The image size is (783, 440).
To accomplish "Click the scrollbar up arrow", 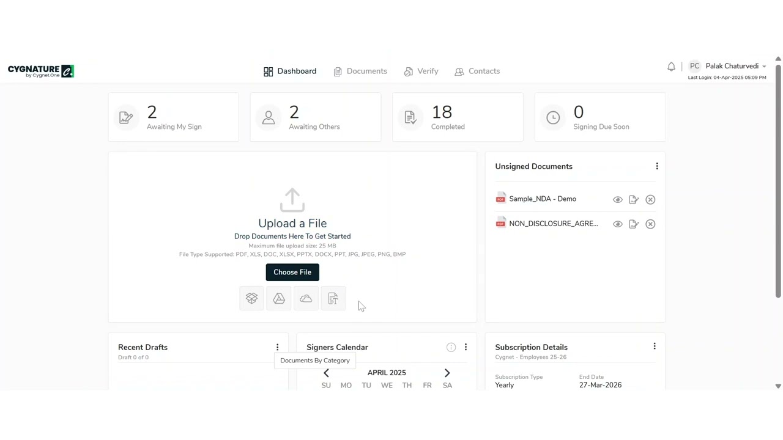I will point(778,59).
